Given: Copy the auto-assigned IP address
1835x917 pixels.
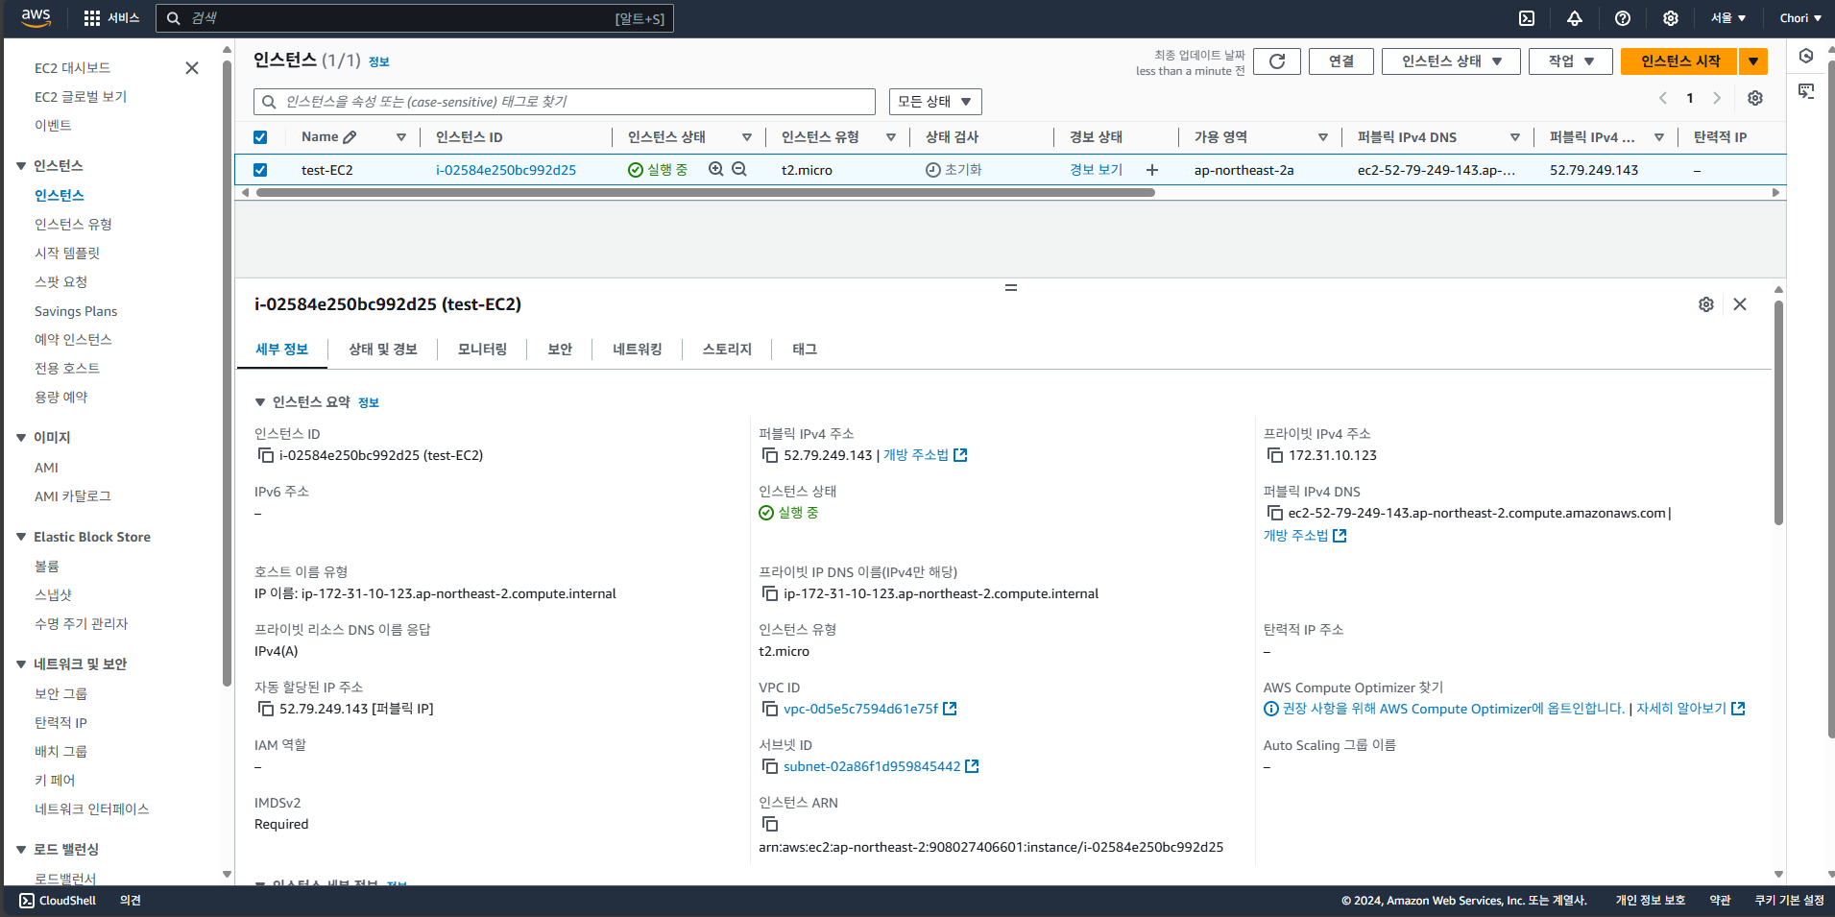Looking at the screenshot, I should pyautogui.click(x=266, y=709).
